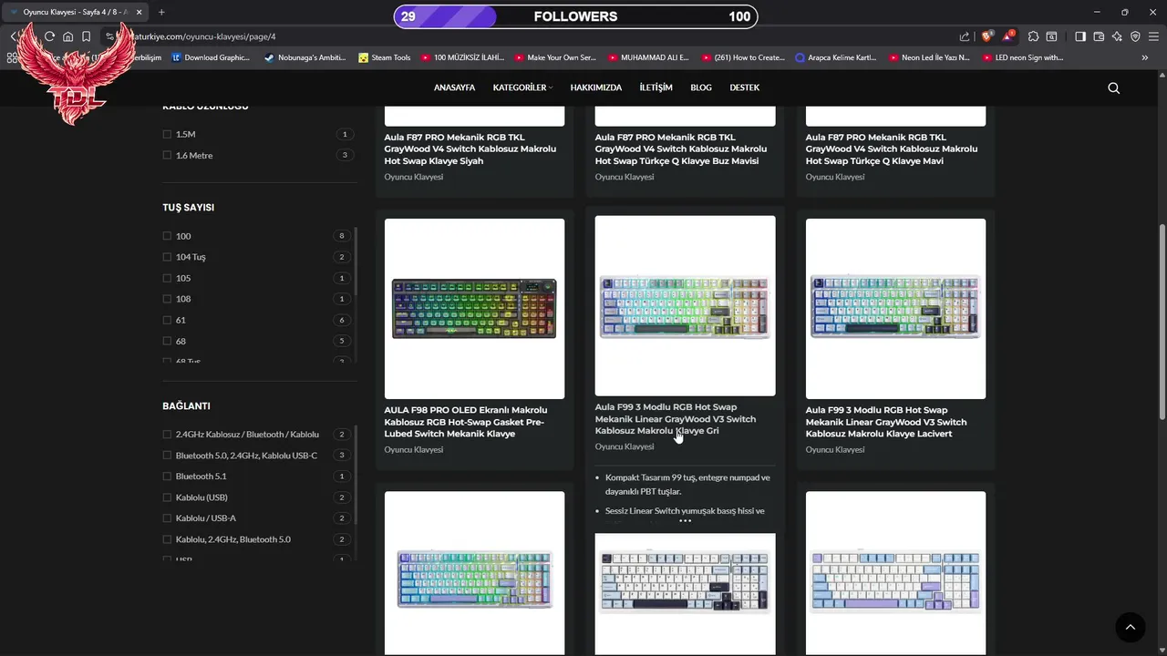
Task: Tick the 100 key count checkbox
Action: (x=167, y=236)
